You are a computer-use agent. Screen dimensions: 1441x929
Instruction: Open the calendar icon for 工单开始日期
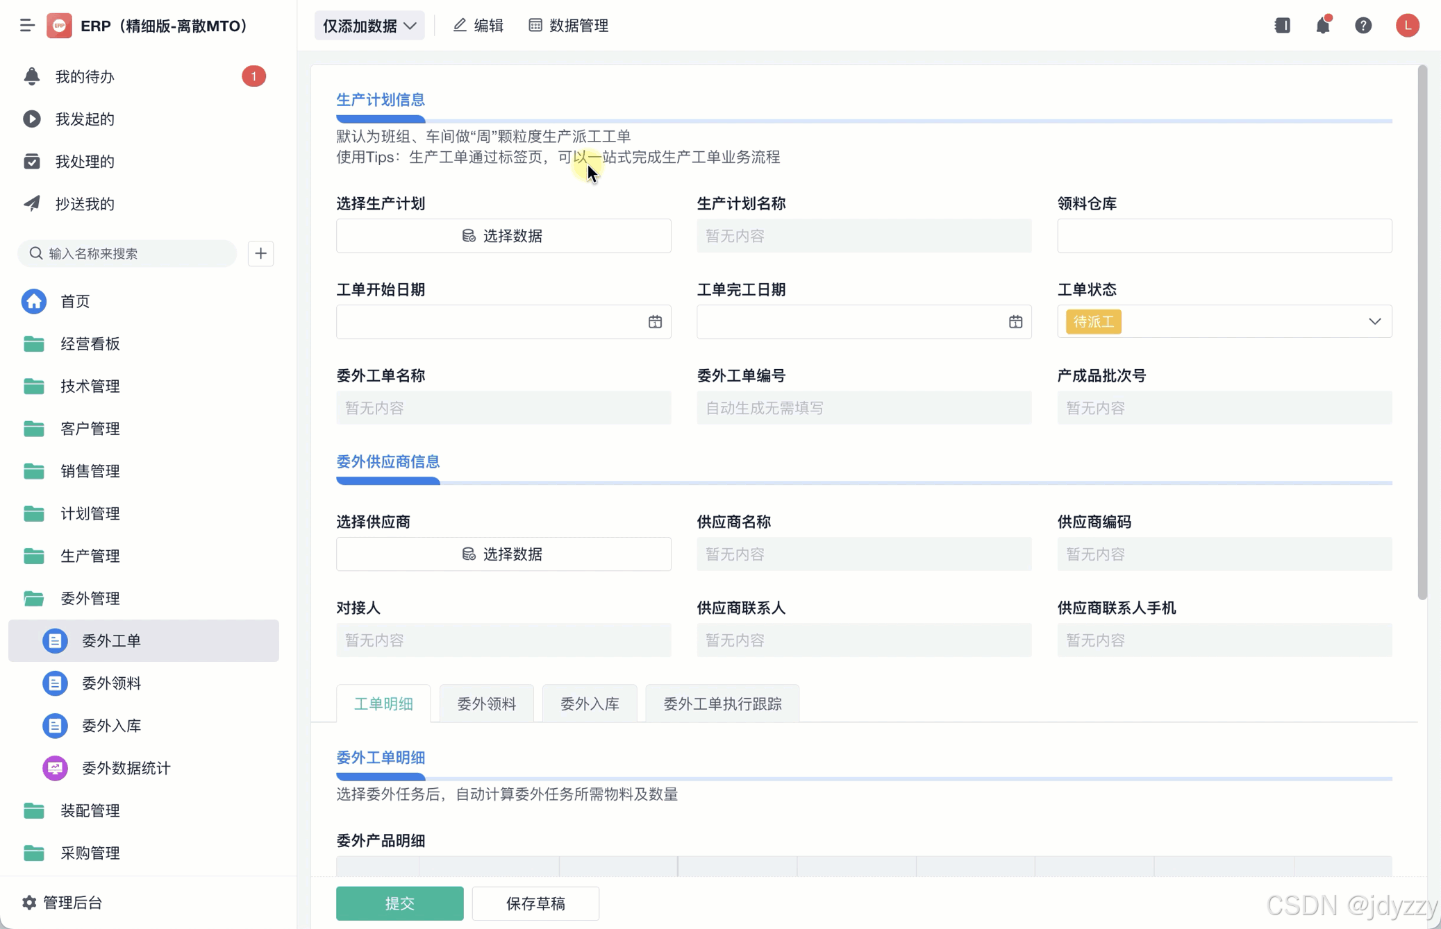654,322
